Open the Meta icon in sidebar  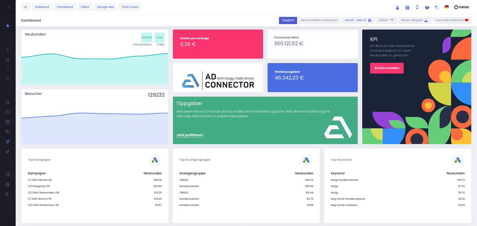[x=8, y=112]
